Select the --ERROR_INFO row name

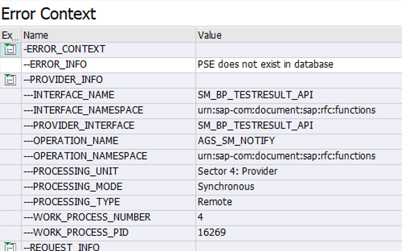[x=55, y=64]
